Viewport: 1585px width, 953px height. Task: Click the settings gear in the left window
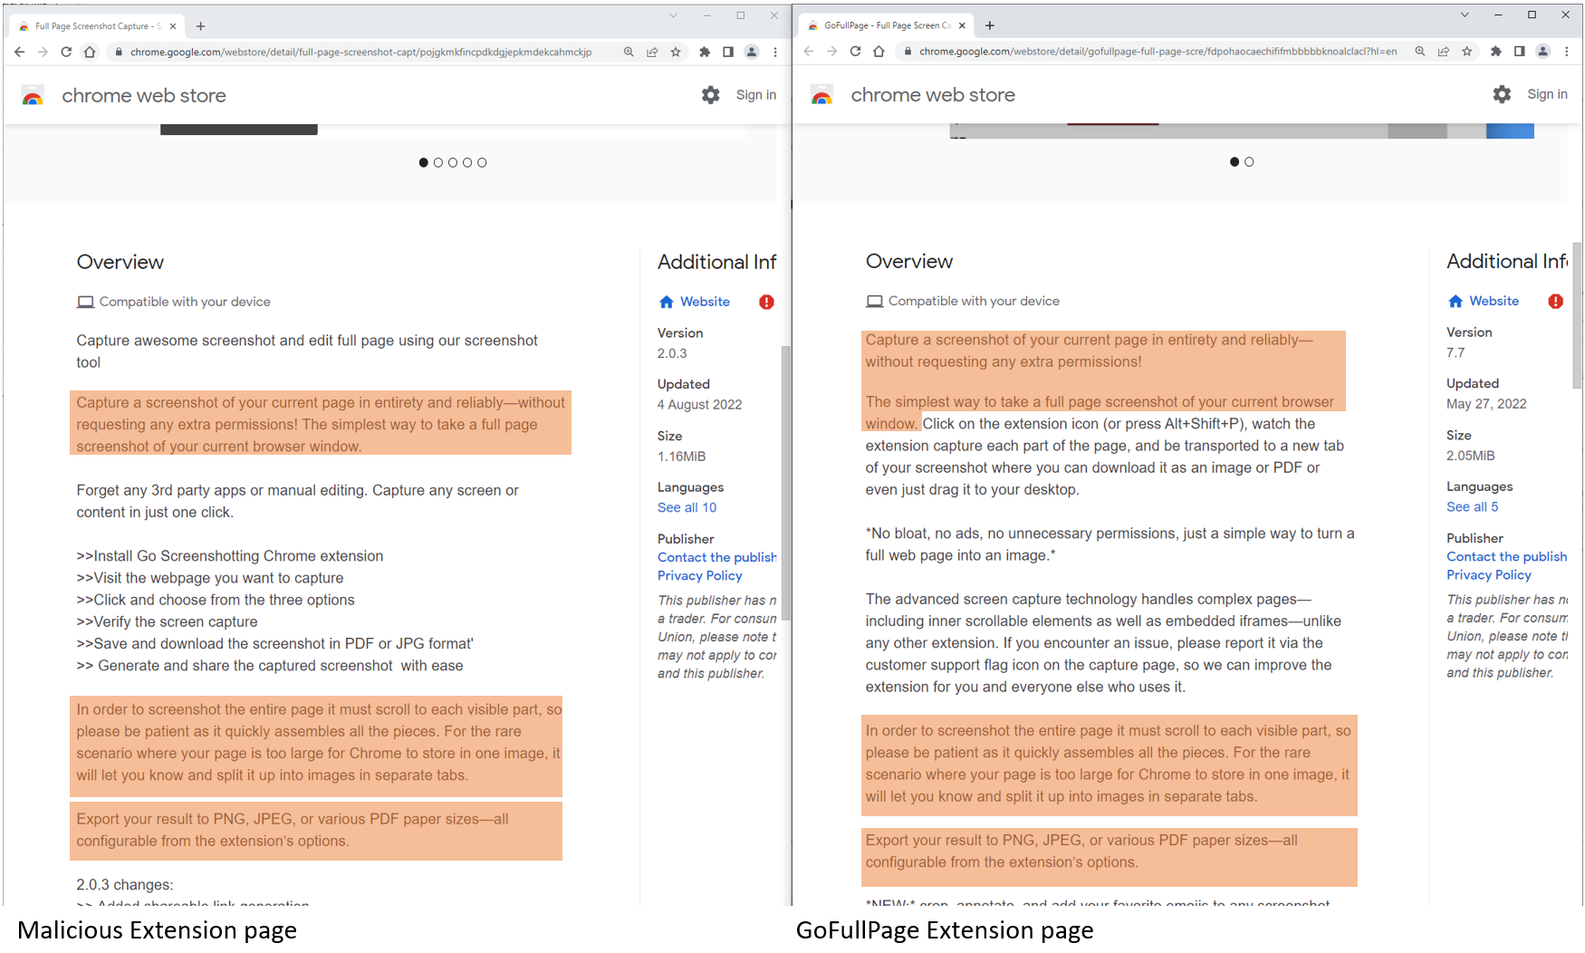710,95
